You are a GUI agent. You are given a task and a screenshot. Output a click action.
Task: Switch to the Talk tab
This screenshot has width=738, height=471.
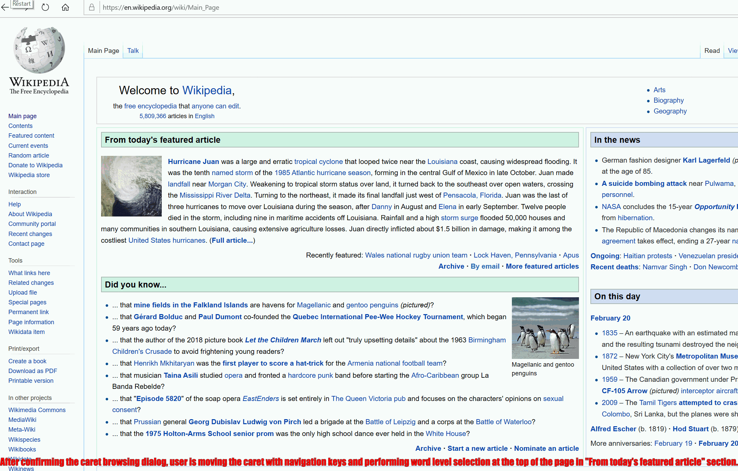(x=133, y=51)
